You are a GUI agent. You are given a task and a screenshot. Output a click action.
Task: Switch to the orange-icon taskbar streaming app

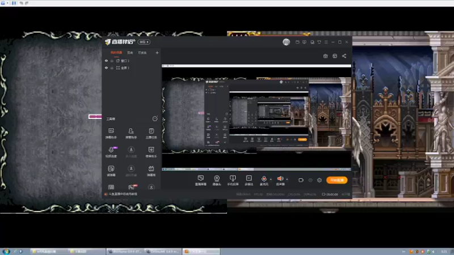(201, 252)
